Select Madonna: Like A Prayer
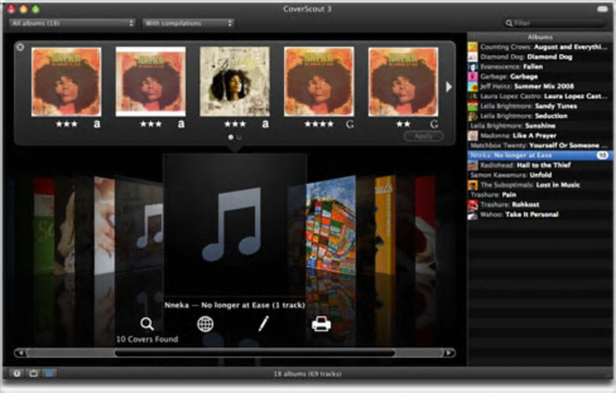This screenshot has width=616, height=393. [540, 136]
